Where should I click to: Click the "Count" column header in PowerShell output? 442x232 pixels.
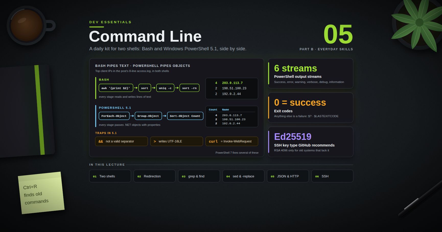[213, 110]
